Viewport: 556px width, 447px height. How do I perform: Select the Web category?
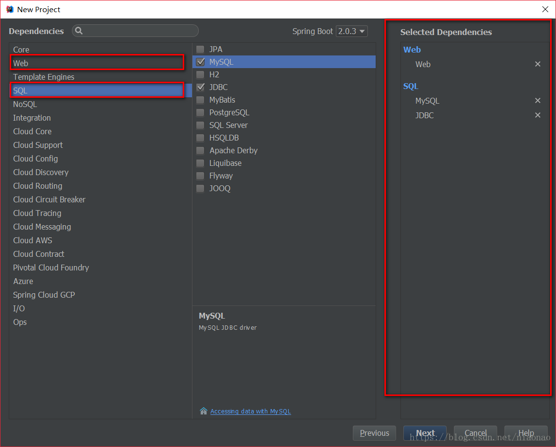click(100, 63)
